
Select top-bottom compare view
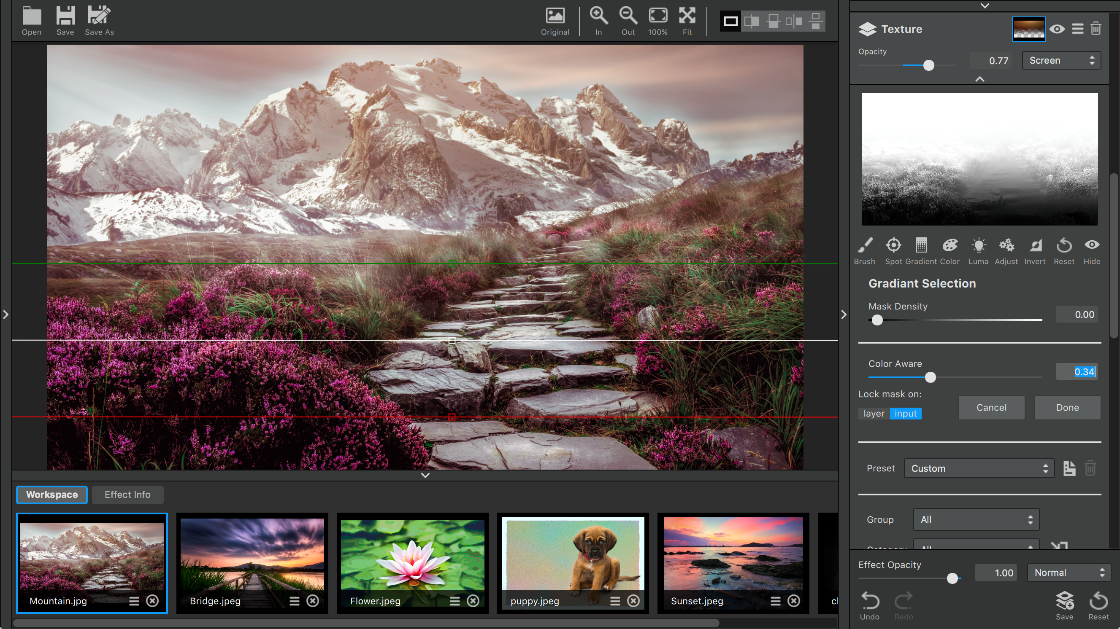(815, 21)
